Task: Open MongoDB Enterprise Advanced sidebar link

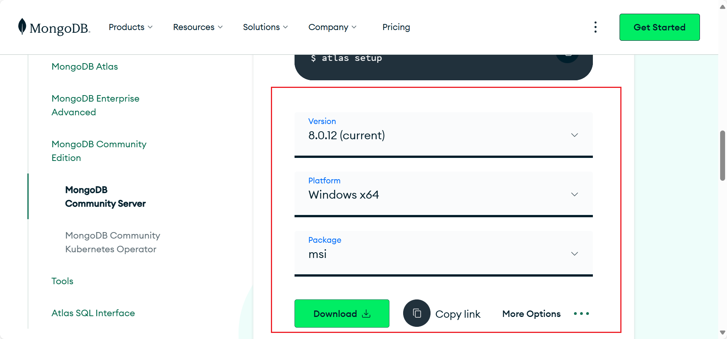Action: coord(95,105)
